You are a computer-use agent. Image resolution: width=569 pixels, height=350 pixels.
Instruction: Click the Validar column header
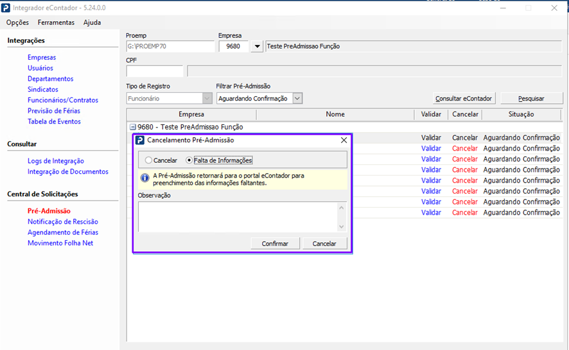click(x=431, y=114)
